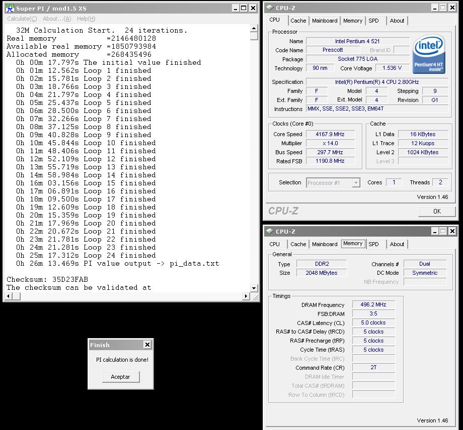The width and height of the screenshot is (463, 430).
Task: Click the Code Name field Prescott
Action: pyautogui.click(x=333, y=50)
